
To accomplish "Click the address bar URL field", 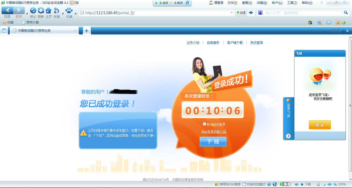I will (x=156, y=13).
